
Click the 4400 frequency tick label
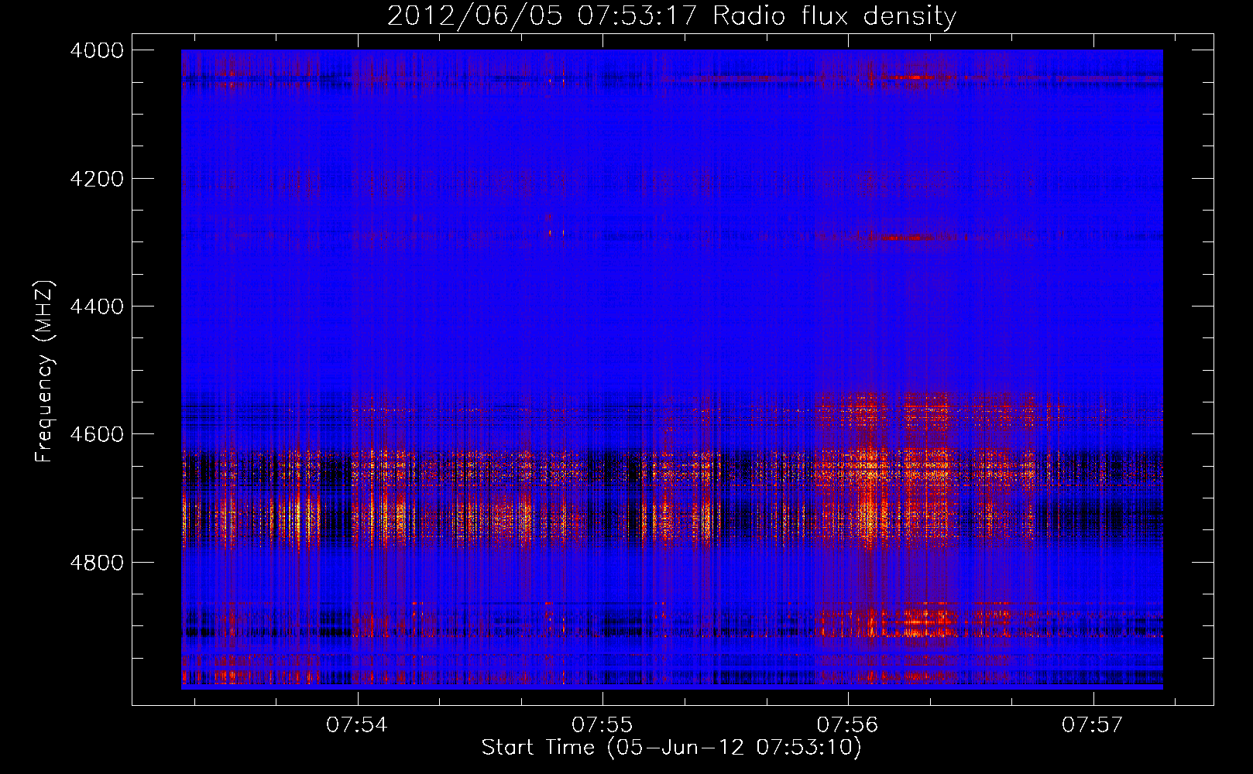click(97, 307)
